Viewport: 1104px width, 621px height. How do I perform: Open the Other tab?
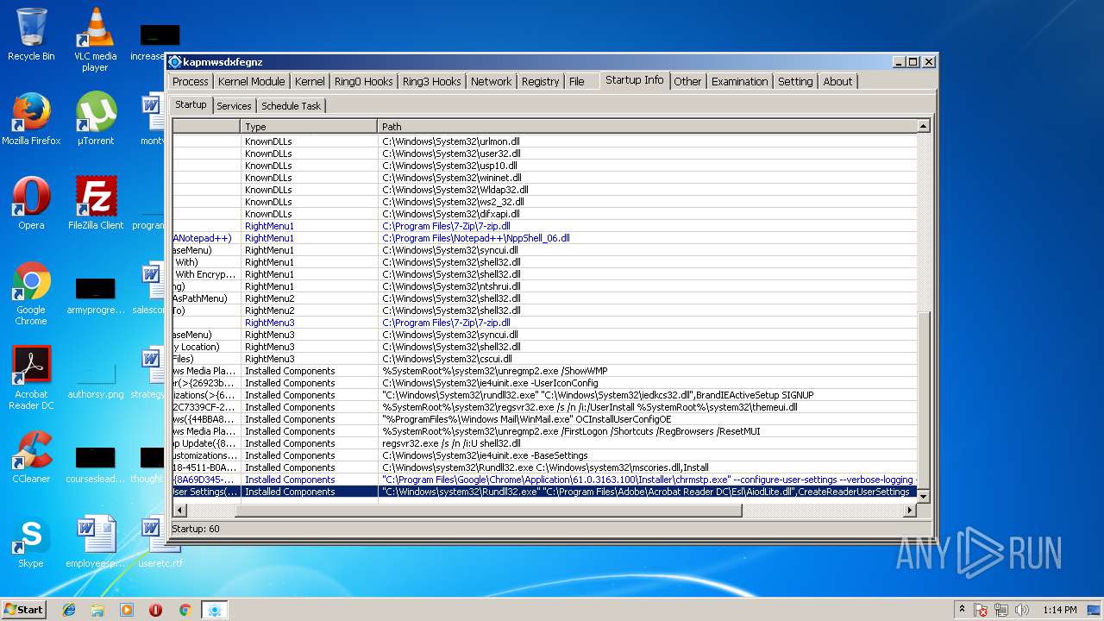coord(687,81)
